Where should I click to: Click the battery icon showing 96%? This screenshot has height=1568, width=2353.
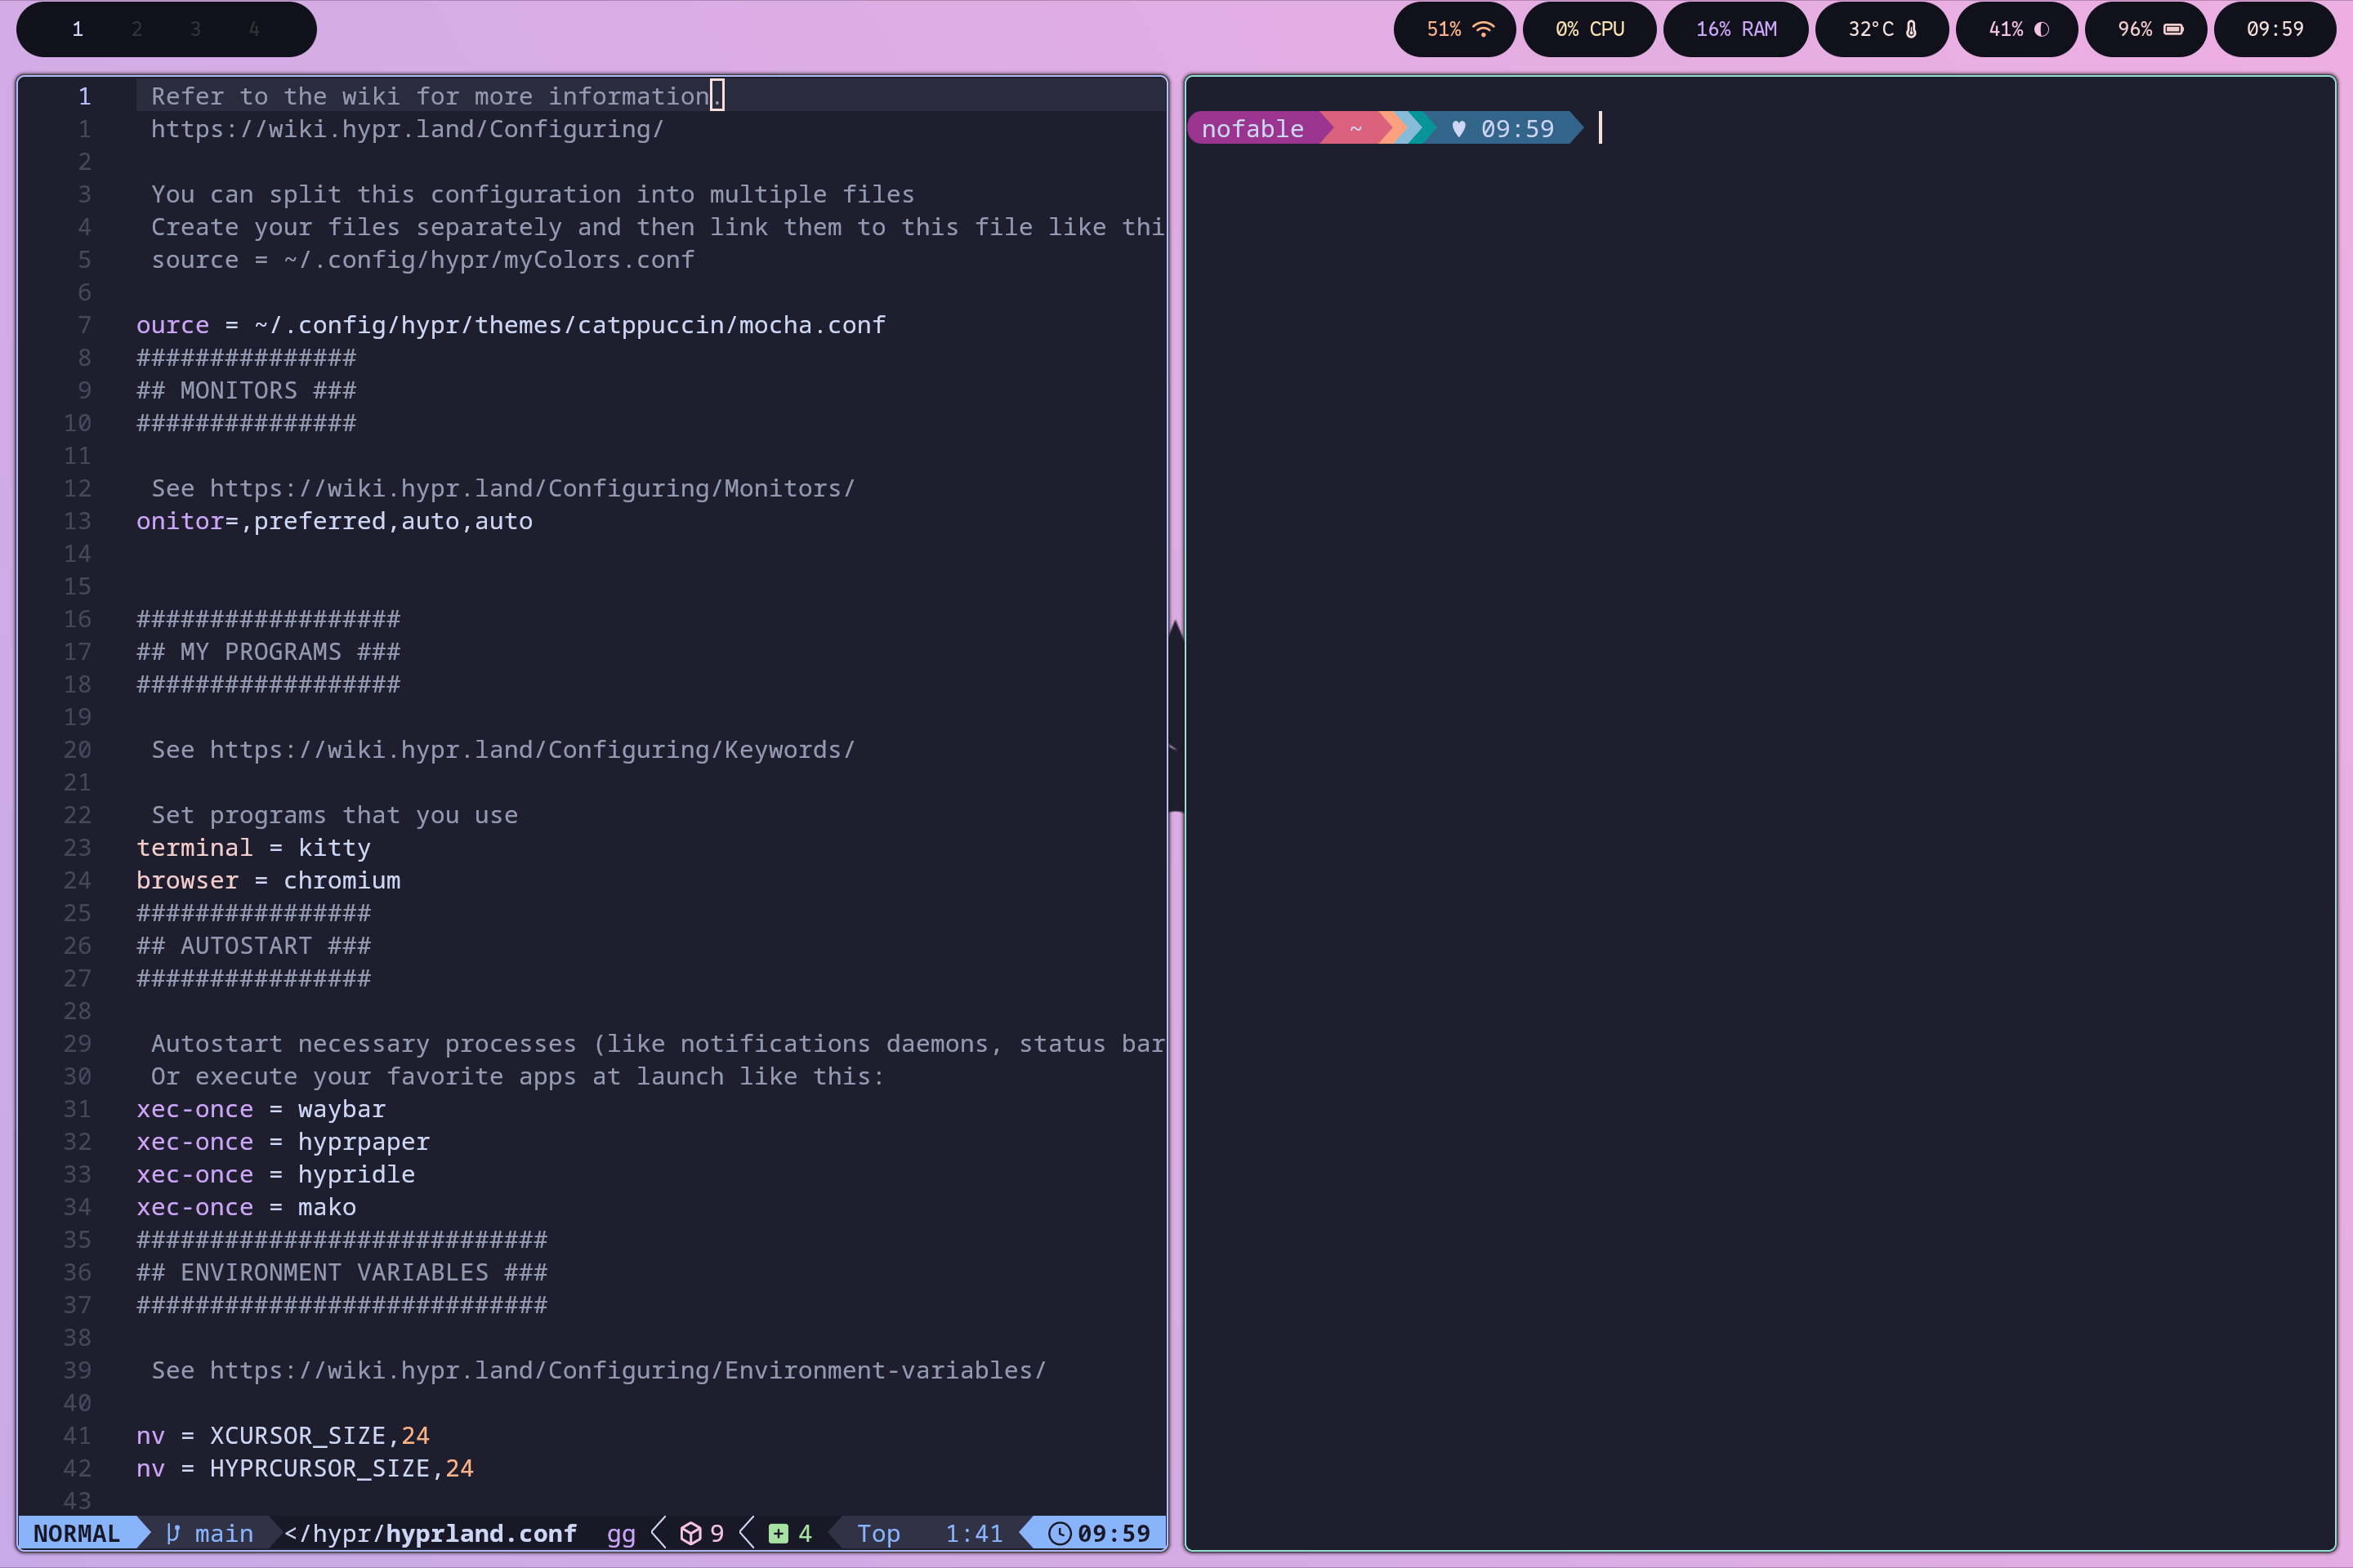click(2173, 29)
